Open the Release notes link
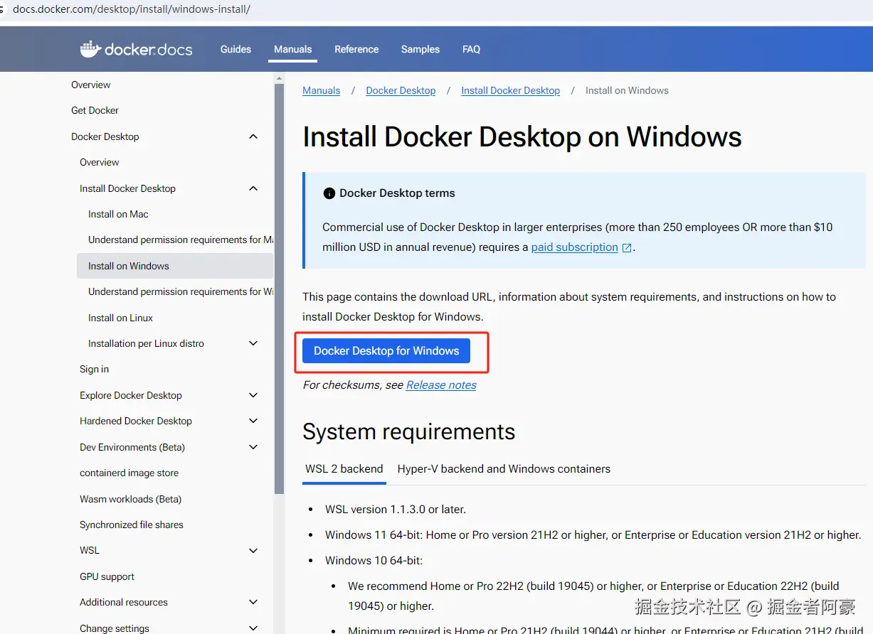Image resolution: width=873 pixels, height=634 pixels. (441, 385)
